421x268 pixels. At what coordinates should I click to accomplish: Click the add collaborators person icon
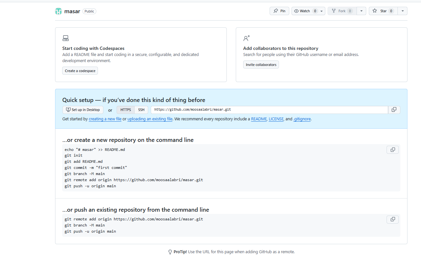tap(246, 38)
